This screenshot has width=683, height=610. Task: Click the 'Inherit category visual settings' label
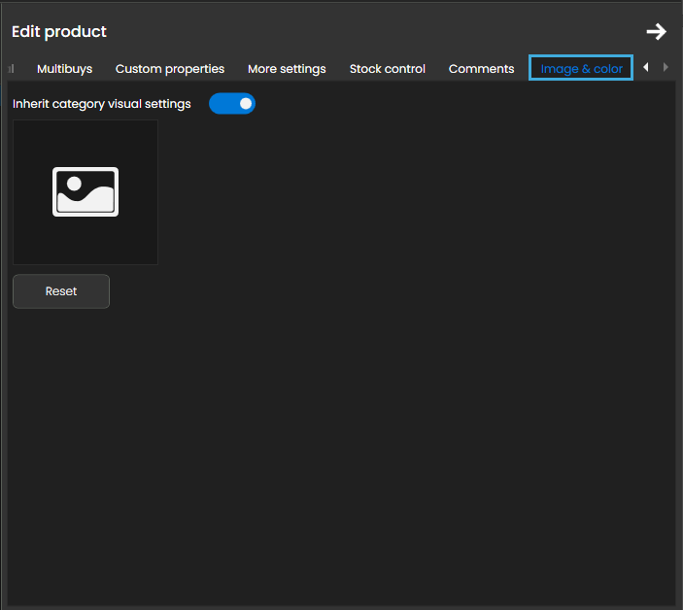coord(102,104)
